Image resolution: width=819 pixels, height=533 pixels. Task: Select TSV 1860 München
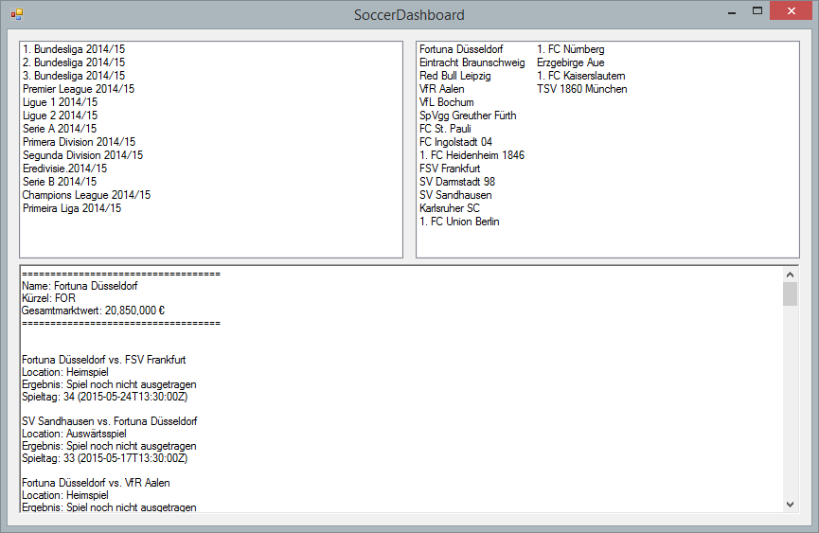pos(582,89)
